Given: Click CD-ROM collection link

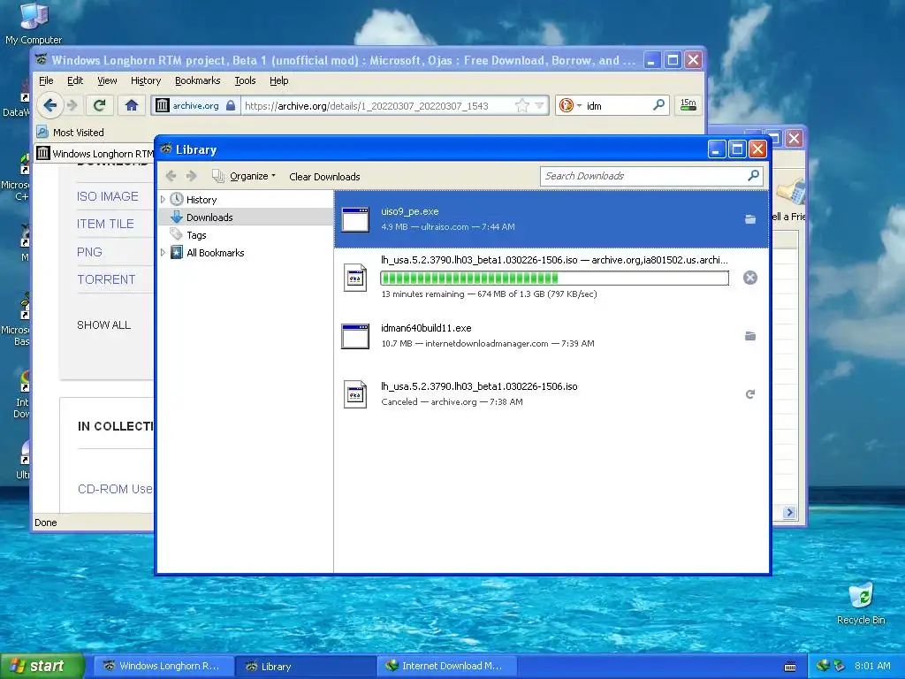Looking at the screenshot, I should [x=115, y=489].
